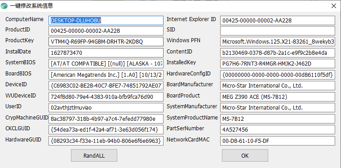Click into the InstallDate field
The height and width of the screenshot is (168, 341).
click(x=106, y=53)
